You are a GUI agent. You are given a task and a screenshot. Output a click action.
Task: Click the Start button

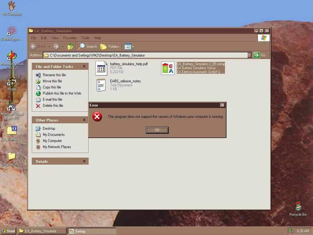click(8, 231)
